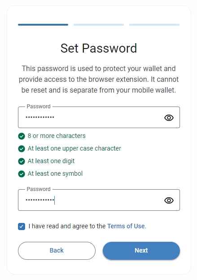Focus the first Password input field

tap(99, 117)
